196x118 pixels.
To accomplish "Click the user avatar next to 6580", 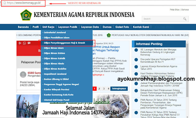I will [x=23, y=74].
